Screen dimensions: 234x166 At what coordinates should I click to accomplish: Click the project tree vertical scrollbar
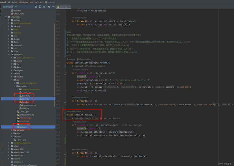click(55, 65)
